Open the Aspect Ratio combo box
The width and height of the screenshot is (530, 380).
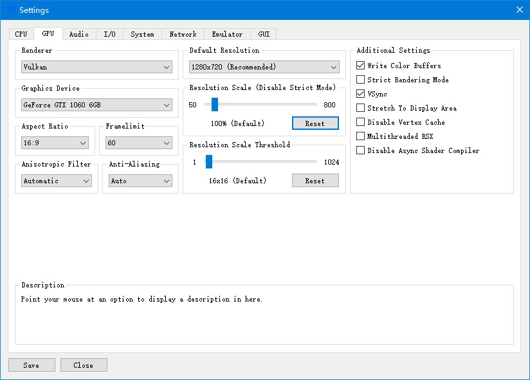click(x=55, y=143)
